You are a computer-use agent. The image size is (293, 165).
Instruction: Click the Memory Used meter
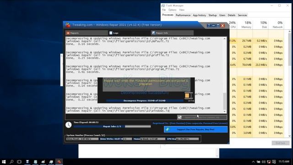point(149,139)
